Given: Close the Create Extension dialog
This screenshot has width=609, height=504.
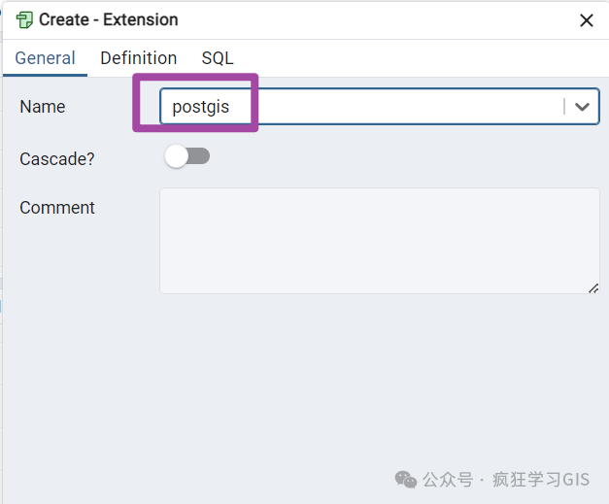Looking at the screenshot, I should click(x=587, y=20).
